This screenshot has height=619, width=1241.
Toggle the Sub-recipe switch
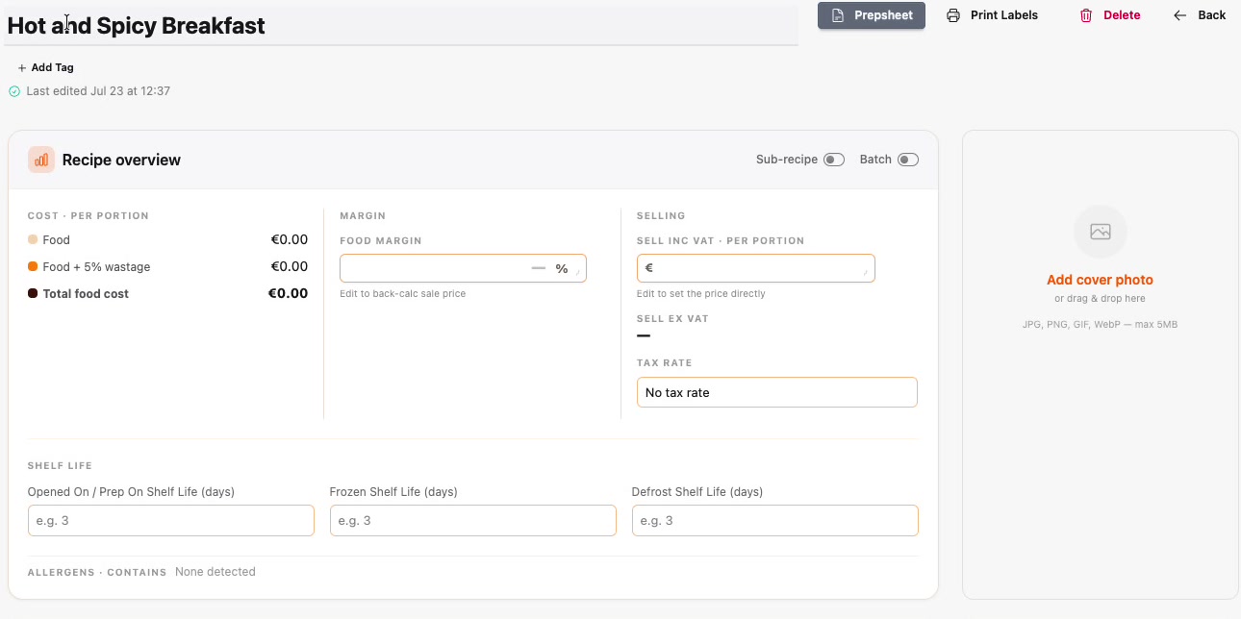834,160
